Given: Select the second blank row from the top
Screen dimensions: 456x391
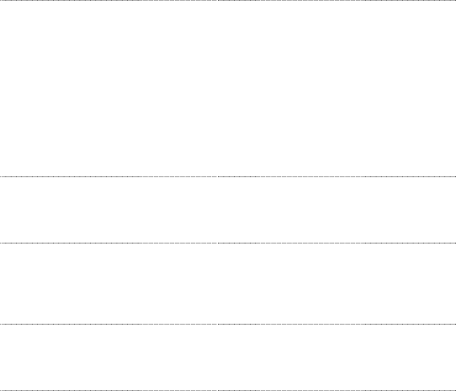Looking at the screenshot, I should point(228,210).
